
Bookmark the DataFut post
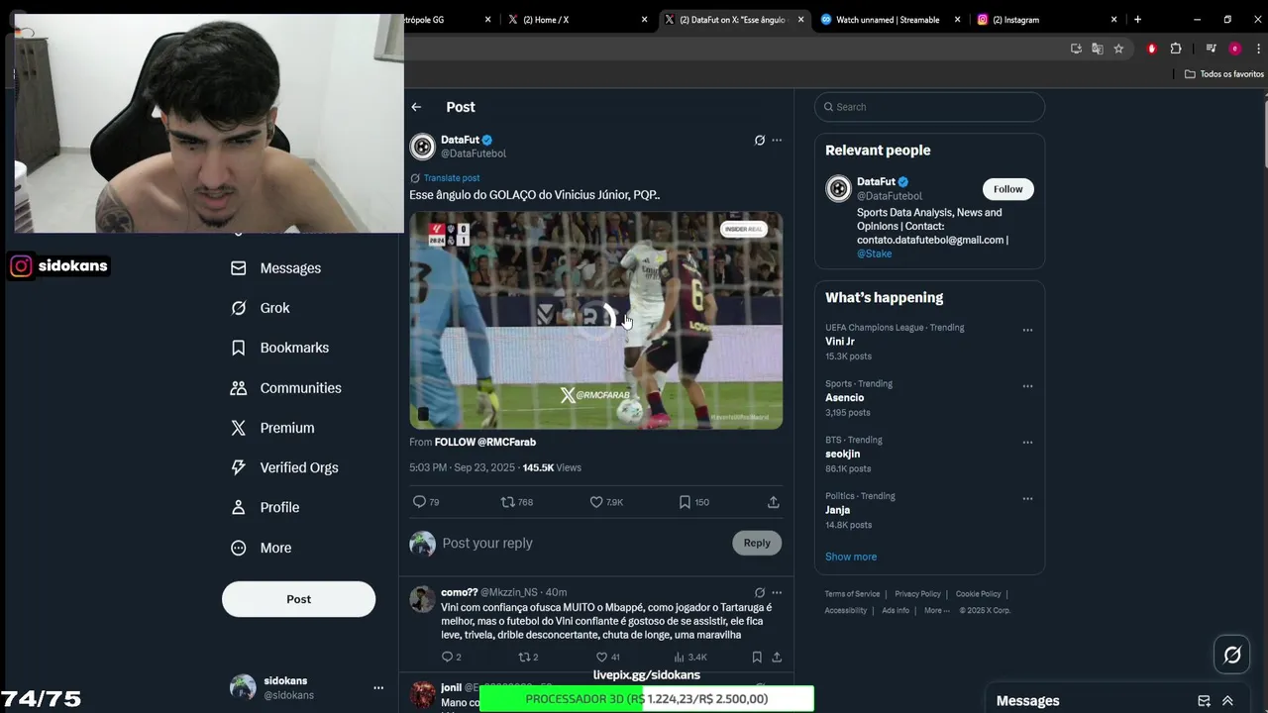tap(685, 502)
